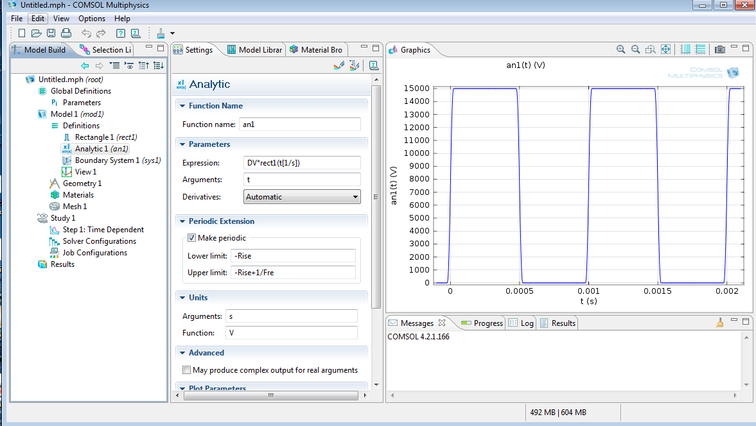Toggle x-axis log scale icon
This screenshot has width=756, height=426.
[x=685, y=49]
